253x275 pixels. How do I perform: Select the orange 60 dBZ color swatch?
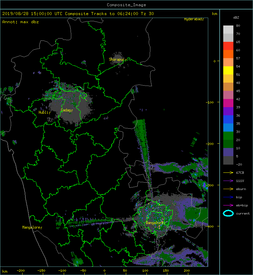pos(228,54)
